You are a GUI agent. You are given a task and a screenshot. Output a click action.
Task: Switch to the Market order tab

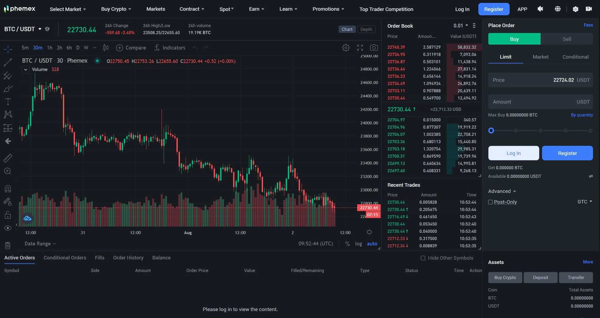click(540, 57)
